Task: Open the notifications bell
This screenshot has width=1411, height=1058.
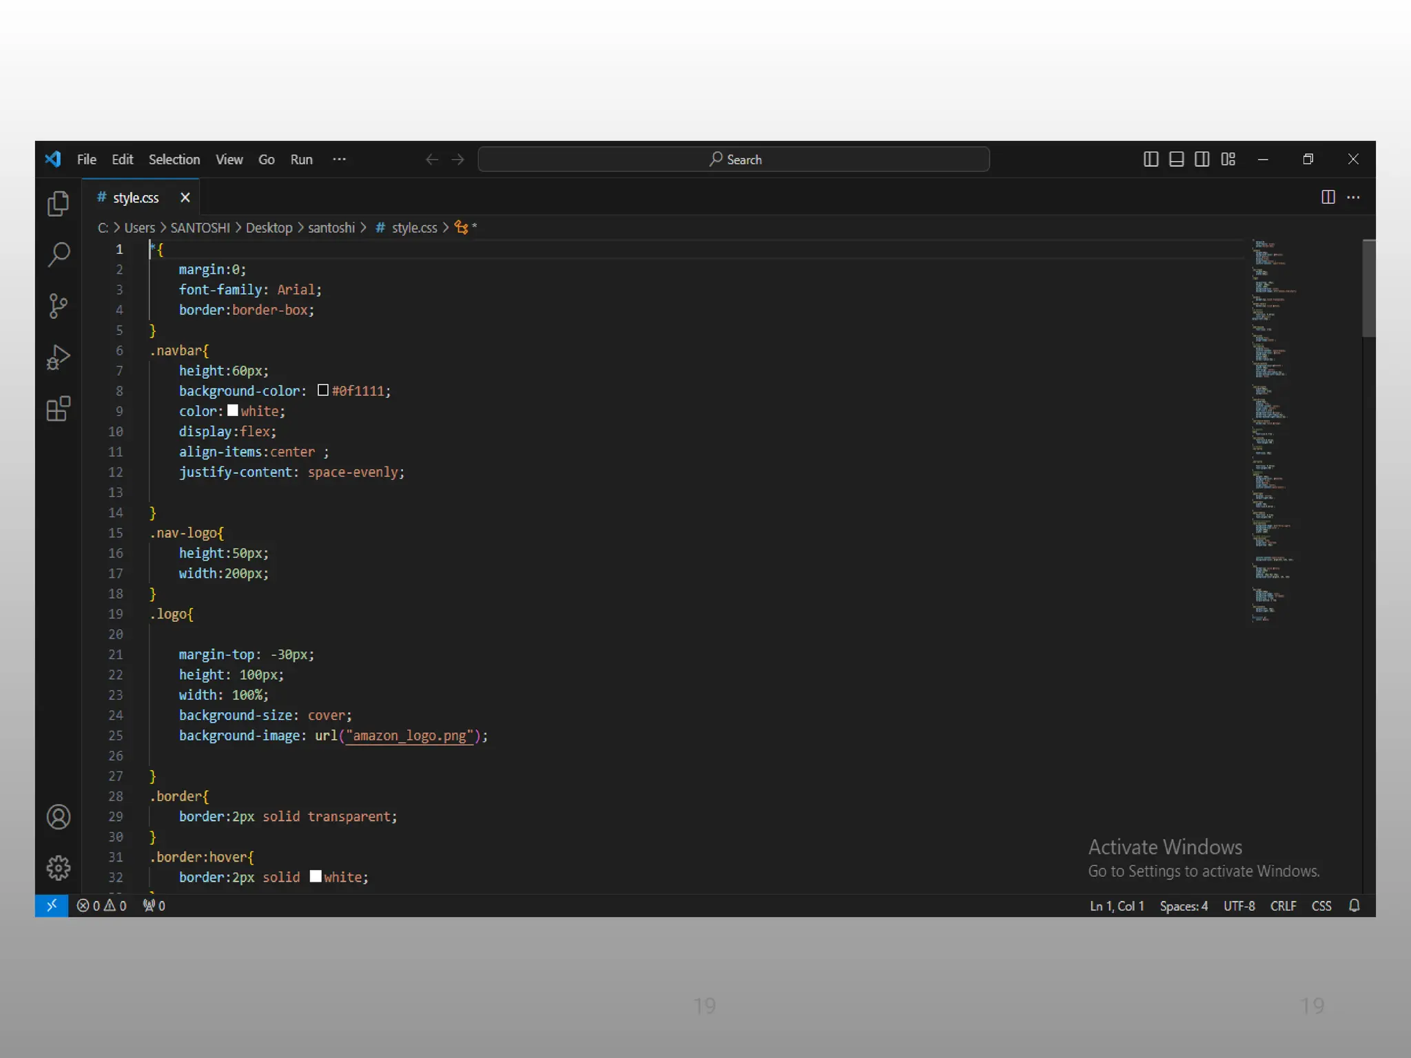Action: click(1355, 906)
